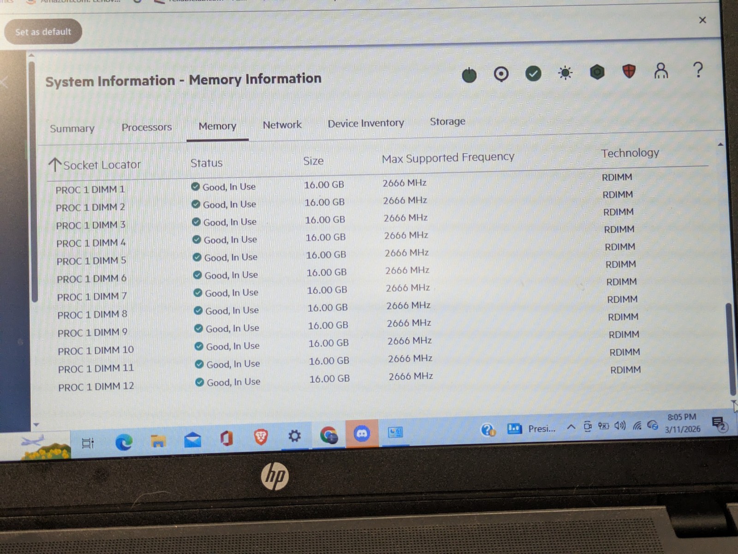
Task: Click RDIMM technology for DIMM 1
Action: click(617, 178)
